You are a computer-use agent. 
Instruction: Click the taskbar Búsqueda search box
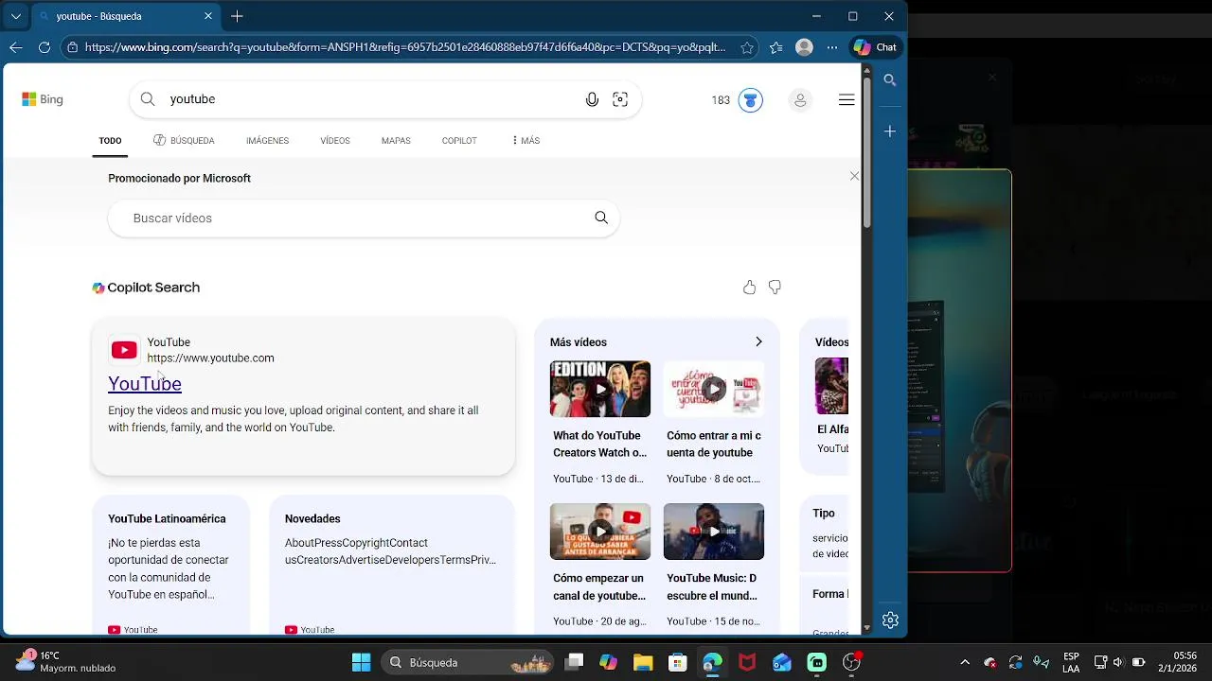(468, 662)
